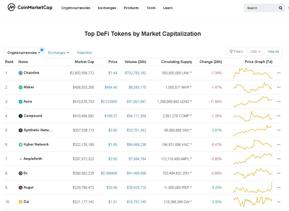The image size is (289, 211).
Task: Click the Chainlink coin icon
Action: pos(20,73)
